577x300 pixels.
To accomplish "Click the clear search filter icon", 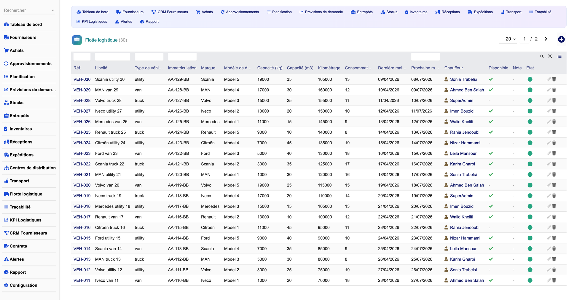I will (x=550, y=56).
